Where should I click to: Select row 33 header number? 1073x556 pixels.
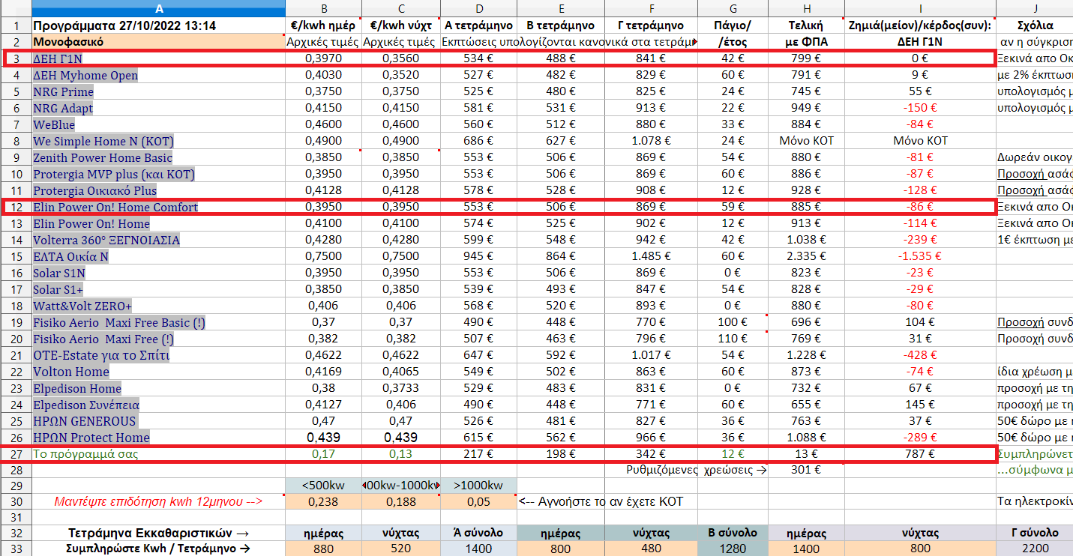pyautogui.click(x=16, y=549)
